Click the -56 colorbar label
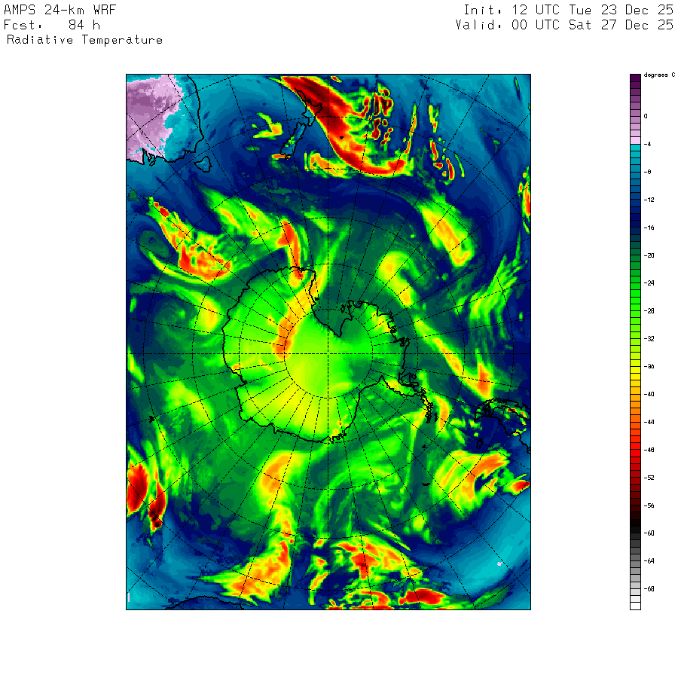Screen dimensions: 678x678 pos(649,505)
